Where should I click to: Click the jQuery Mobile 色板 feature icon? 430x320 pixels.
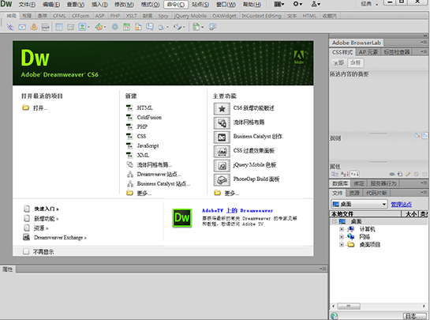coord(222,165)
